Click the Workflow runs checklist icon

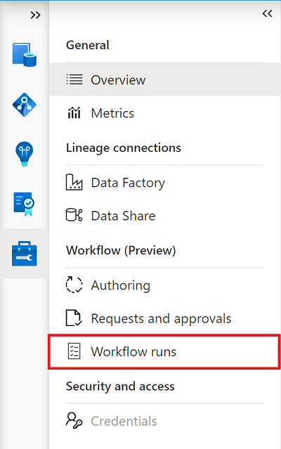pos(74,351)
